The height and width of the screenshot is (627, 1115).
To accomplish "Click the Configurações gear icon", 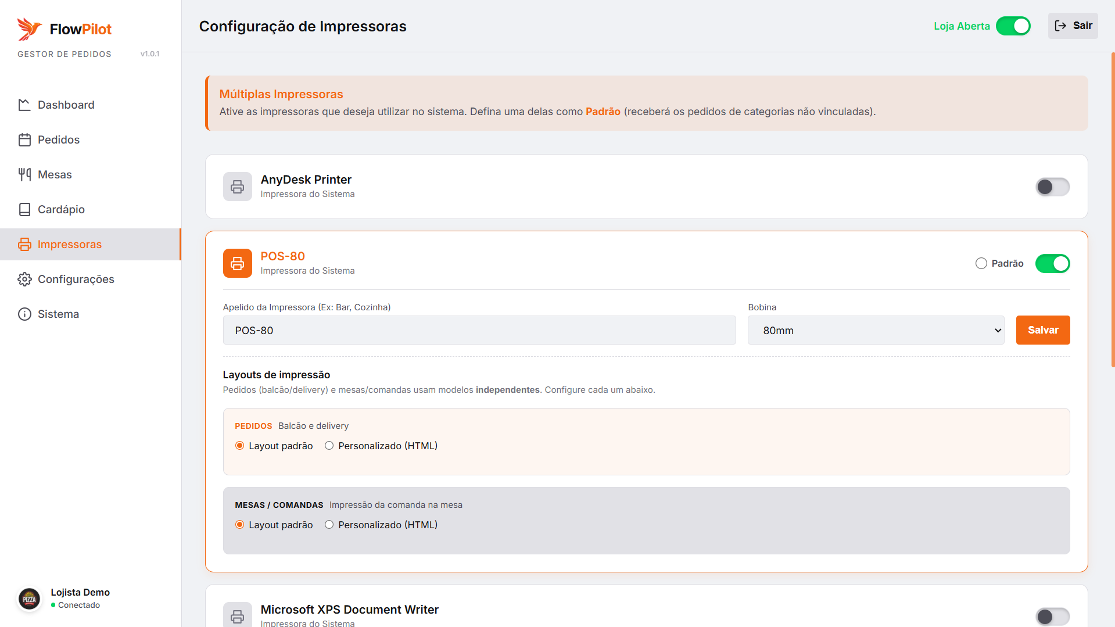I will tap(24, 279).
